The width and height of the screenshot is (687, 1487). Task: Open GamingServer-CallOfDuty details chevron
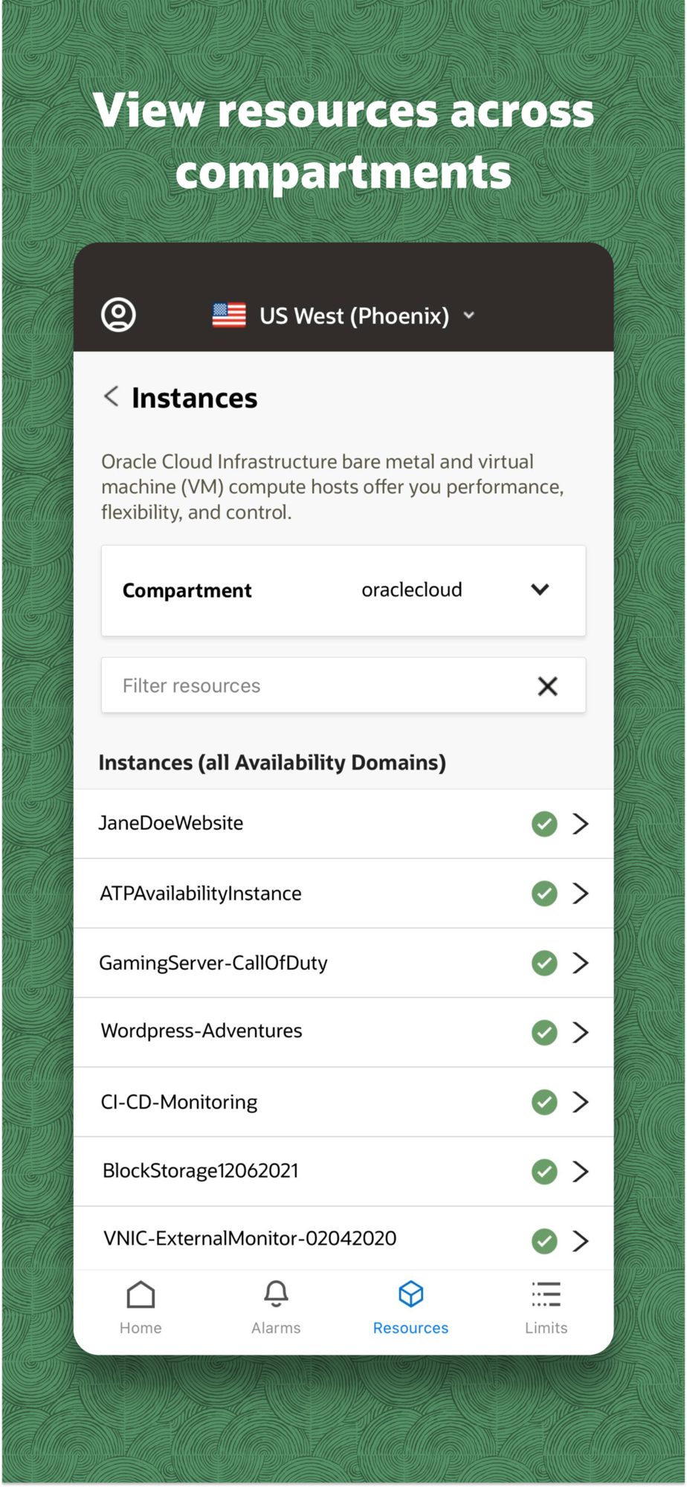point(581,963)
